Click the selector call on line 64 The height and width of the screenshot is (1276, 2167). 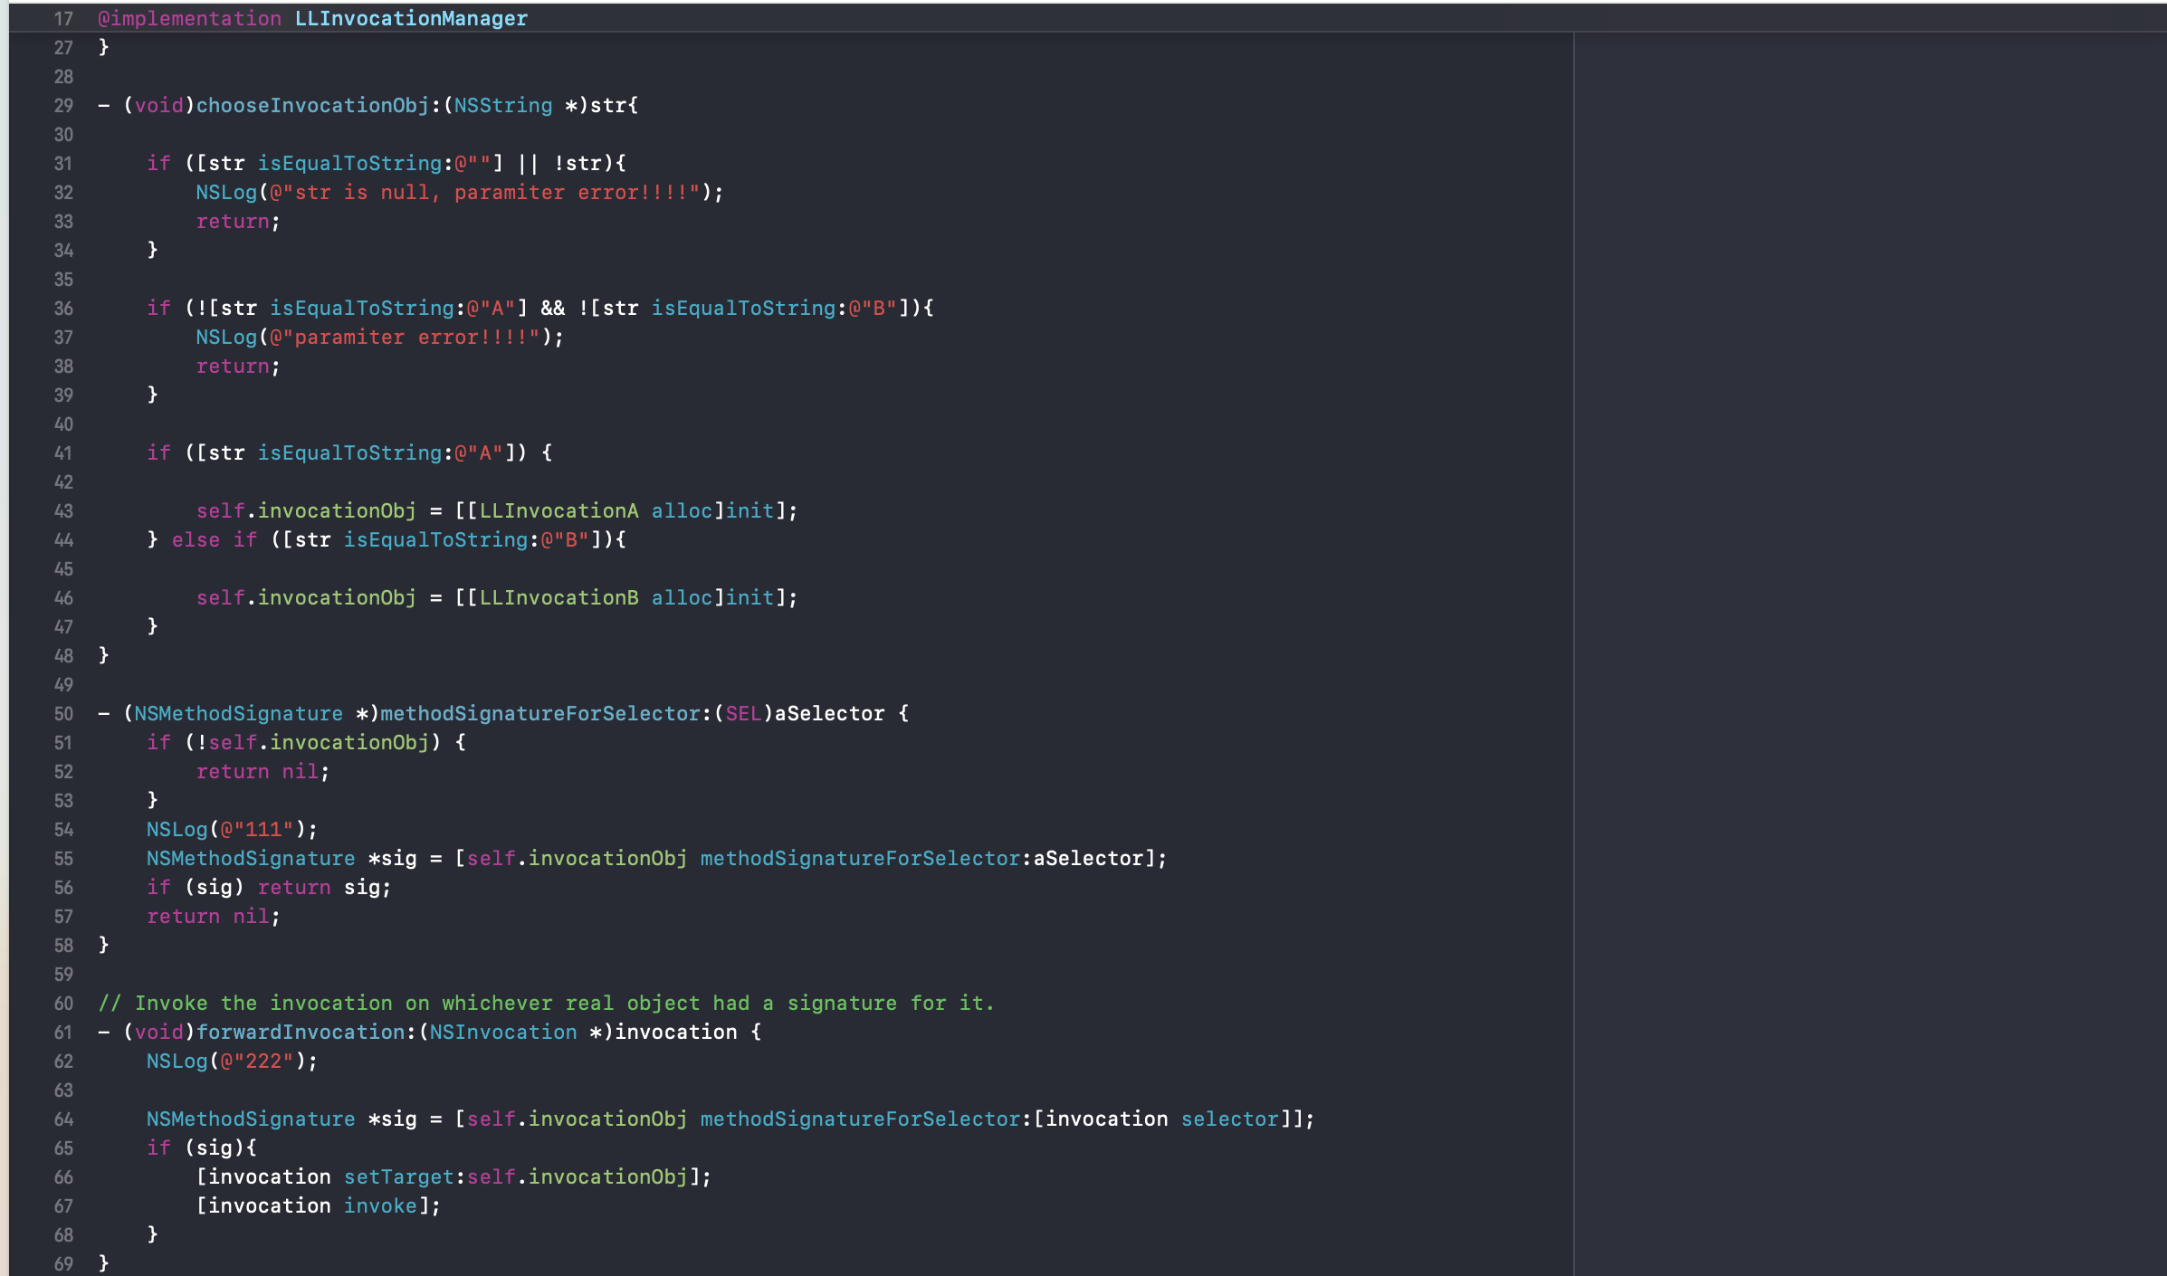(x=1230, y=1119)
